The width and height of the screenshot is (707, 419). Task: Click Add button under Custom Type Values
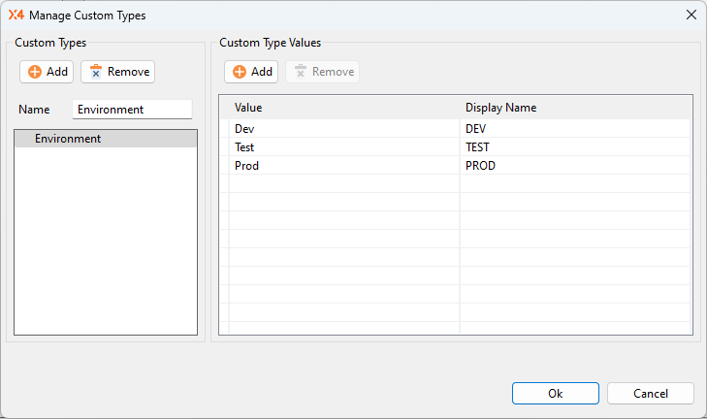[251, 72]
